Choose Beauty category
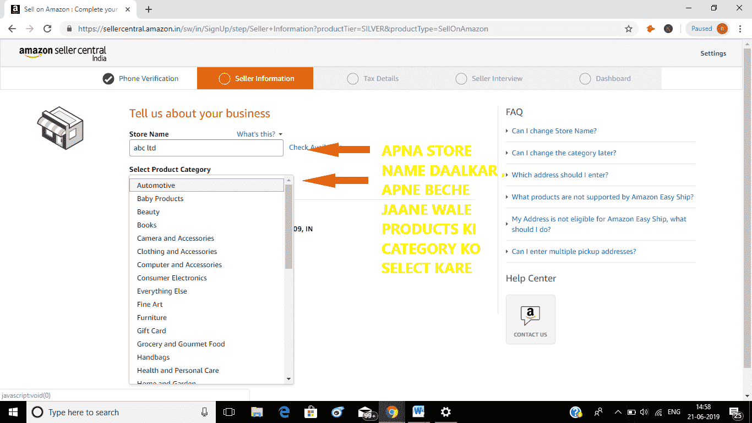Screen dimensions: 752x423 pyautogui.click(x=206, y=212)
